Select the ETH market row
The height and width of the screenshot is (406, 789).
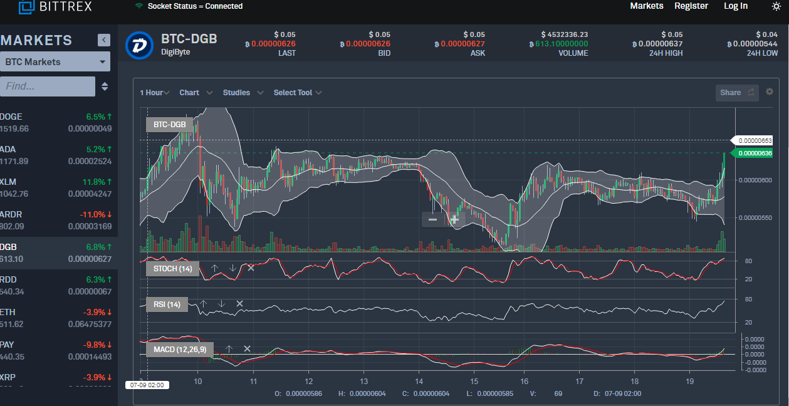coord(59,318)
